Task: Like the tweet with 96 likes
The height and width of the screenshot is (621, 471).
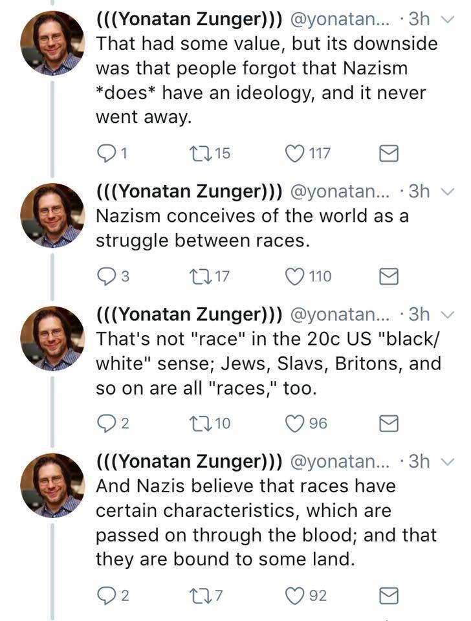Action: [x=295, y=423]
